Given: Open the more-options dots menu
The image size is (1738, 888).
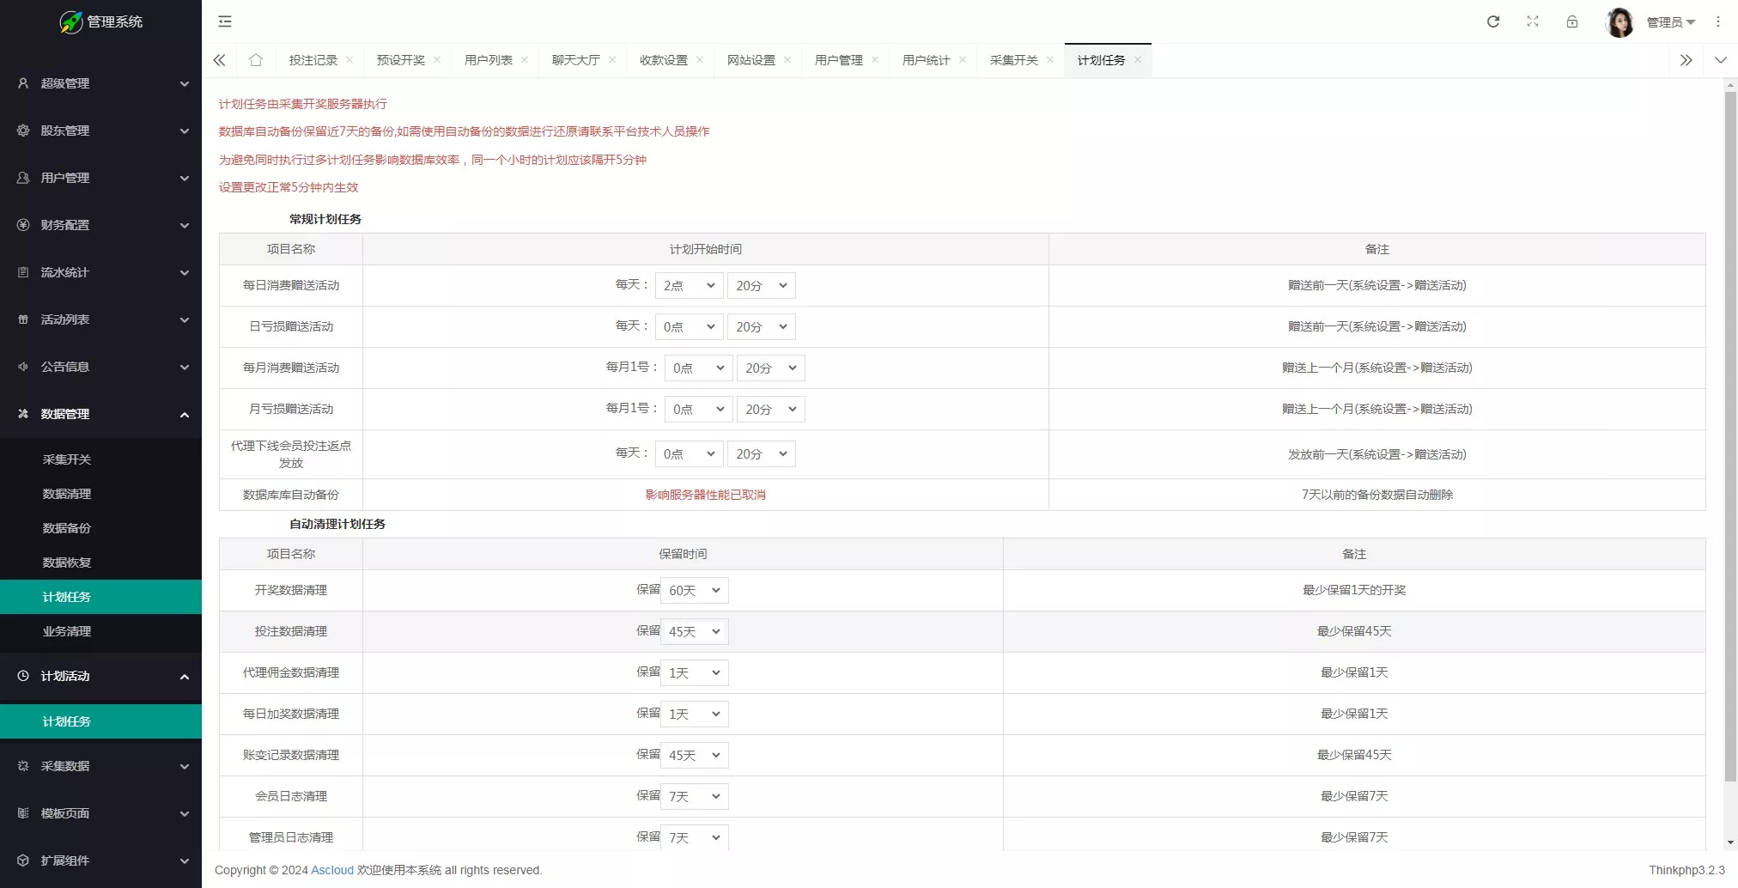Looking at the screenshot, I should (1719, 21).
